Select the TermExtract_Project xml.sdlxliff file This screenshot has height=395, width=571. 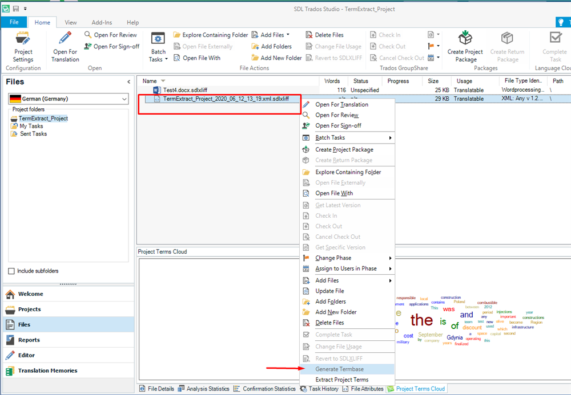(226, 99)
